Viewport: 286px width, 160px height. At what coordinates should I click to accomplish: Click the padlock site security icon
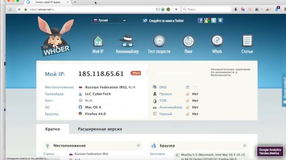[26, 9]
